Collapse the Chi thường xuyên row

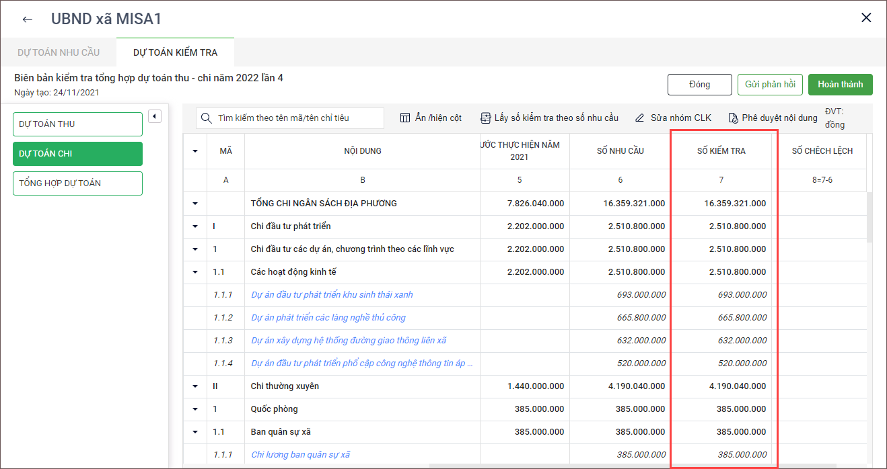(195, 386)
